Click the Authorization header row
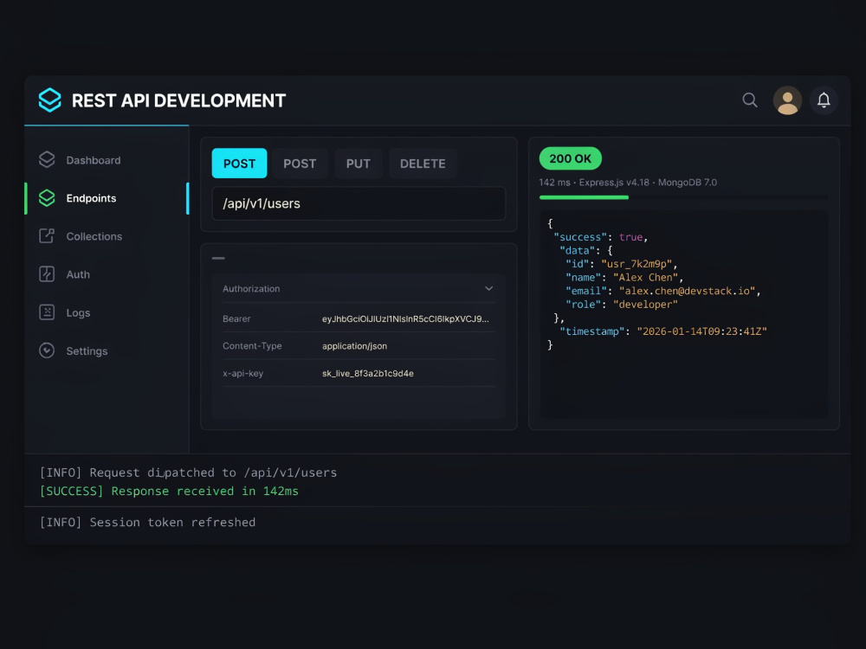866x649 pixels. tap(359, 289)
